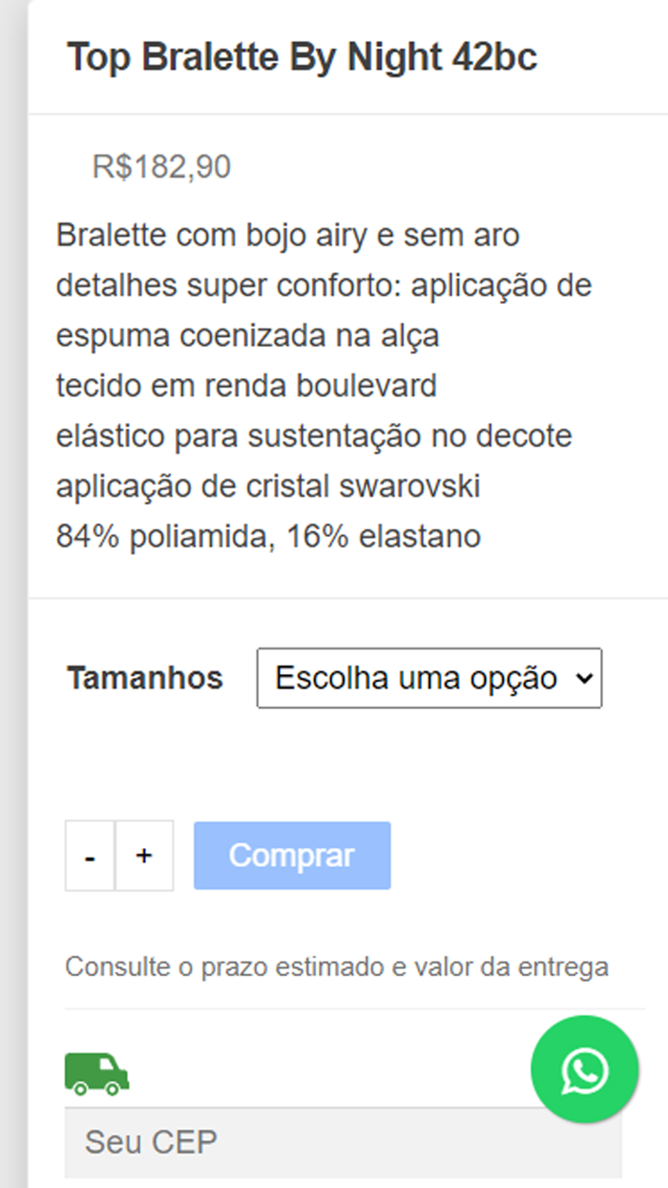Click the Comprar button

(x=292, y=856)
